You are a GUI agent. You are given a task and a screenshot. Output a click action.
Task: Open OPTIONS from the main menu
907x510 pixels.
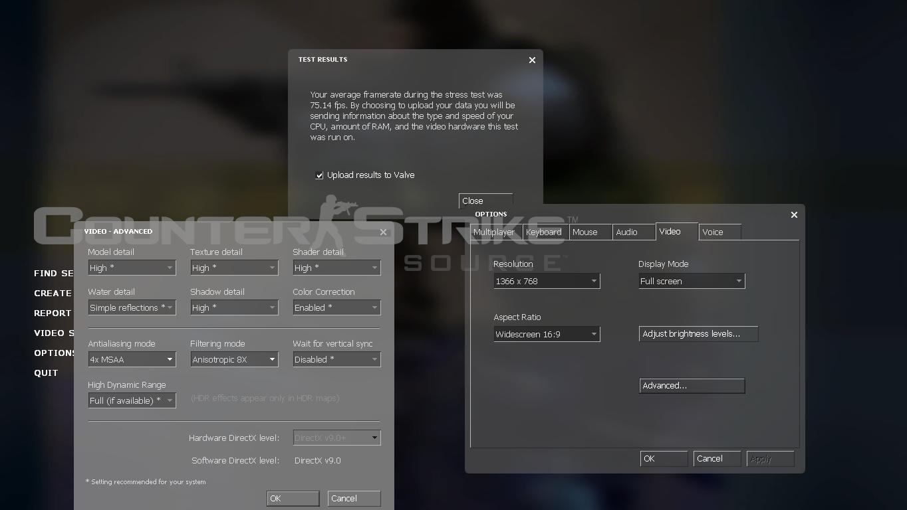(x=54, y=353)
